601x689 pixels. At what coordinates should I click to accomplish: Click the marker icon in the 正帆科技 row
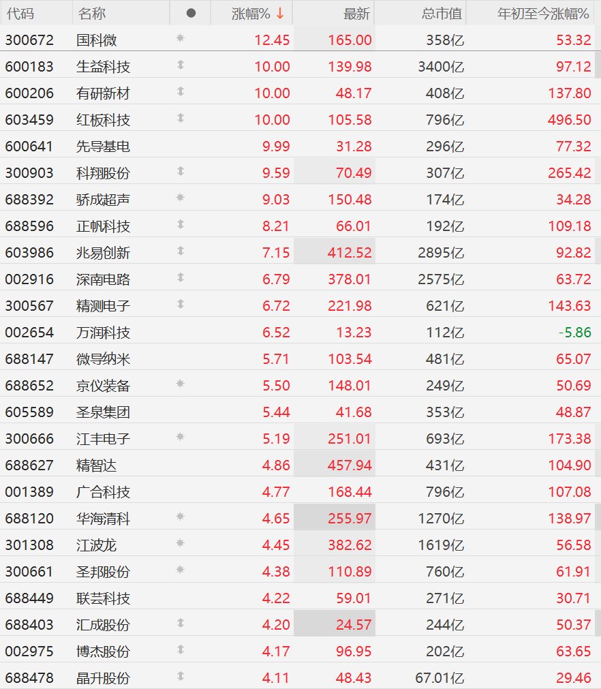tap(180, 224)
